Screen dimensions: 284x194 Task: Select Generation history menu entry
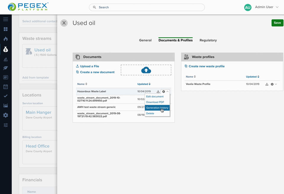pyautogui.click(x=157, y=108)
